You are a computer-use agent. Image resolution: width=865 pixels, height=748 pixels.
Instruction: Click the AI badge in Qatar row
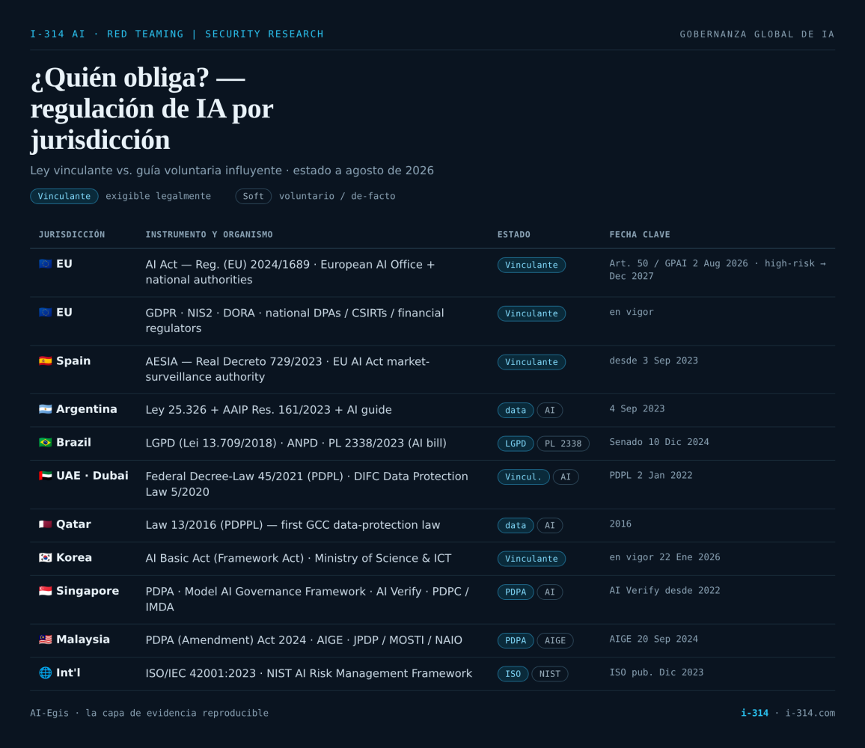(549, 525)
